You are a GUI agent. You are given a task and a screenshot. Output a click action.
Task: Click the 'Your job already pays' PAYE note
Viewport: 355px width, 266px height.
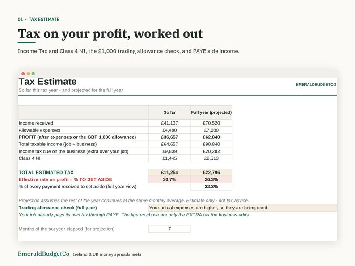[134, 215]
